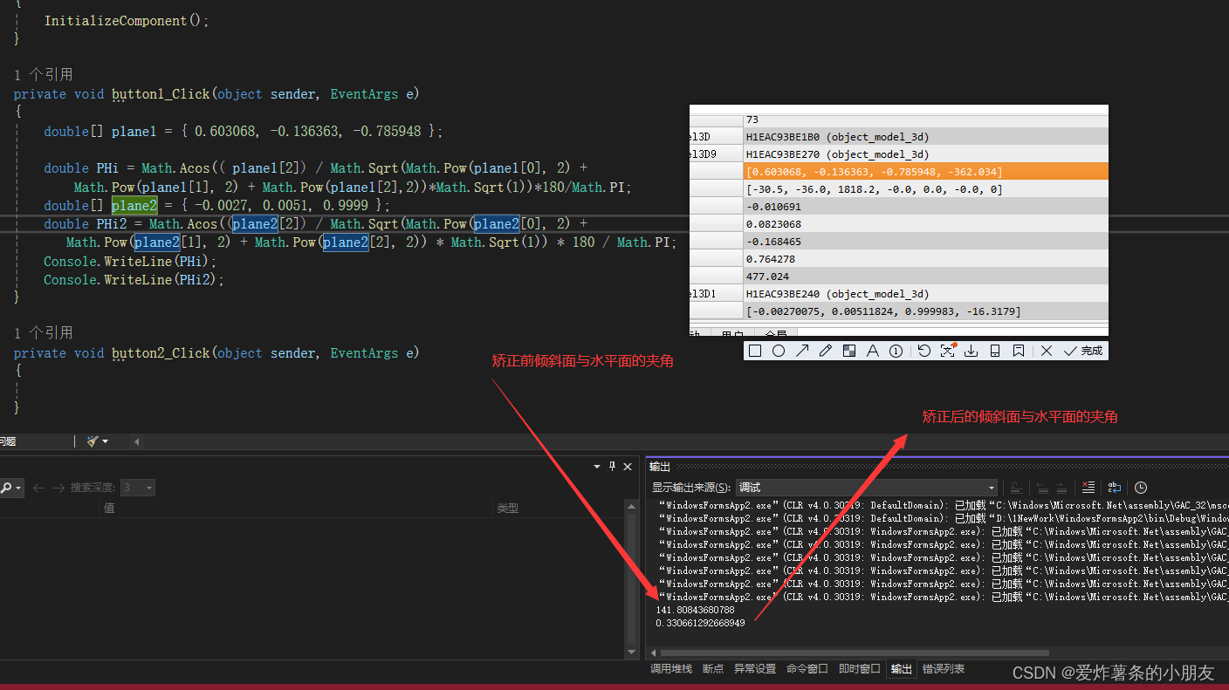The width and height of the screenshot is (1229, 690).
Task: Select the mosaic blur tool
Action: (848, 351)
